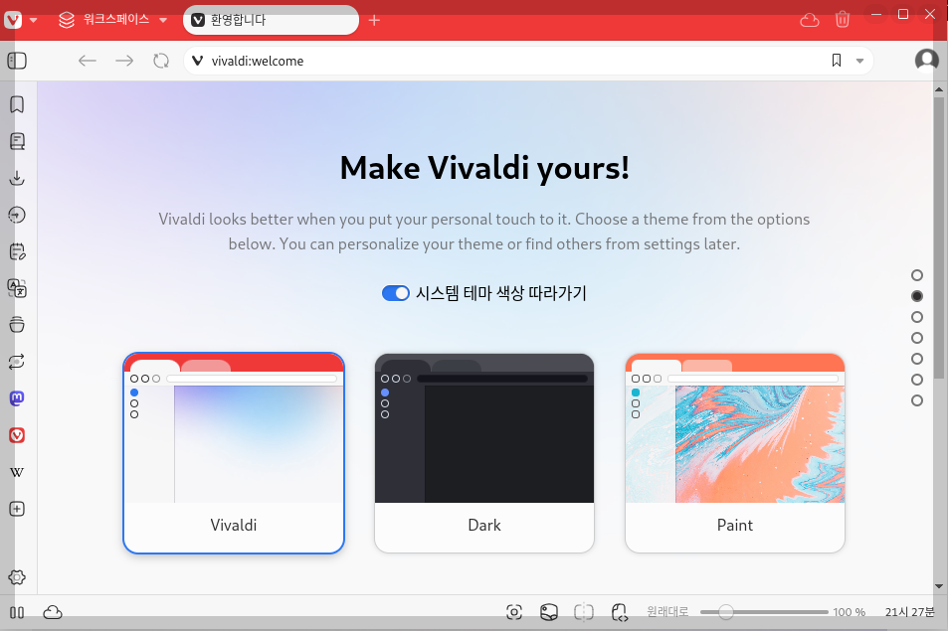948x631 pixels.
Task: Open the Vivaldi main menu button
Action: pos(13,20)
